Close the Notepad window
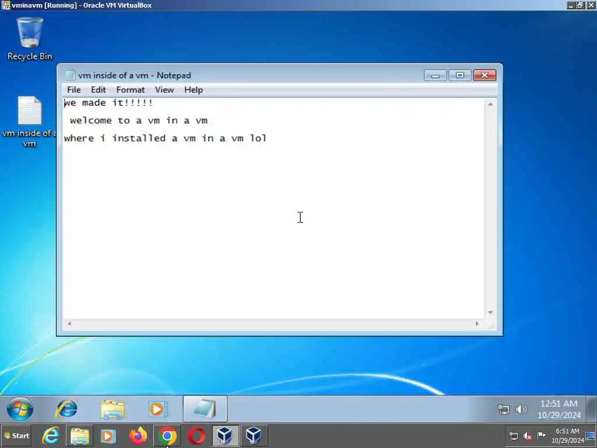The width and height of the screenshot is (597, 448). [484, 75]
